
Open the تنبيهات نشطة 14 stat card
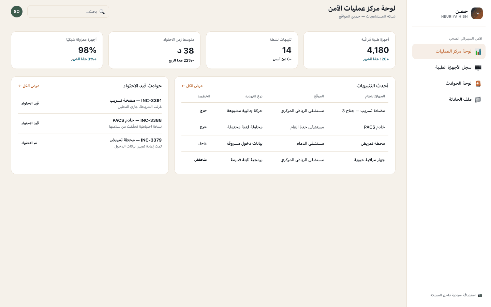coord(252,50)
